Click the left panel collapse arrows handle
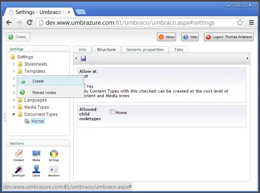The image size is (260, 193). click(5, 117)
